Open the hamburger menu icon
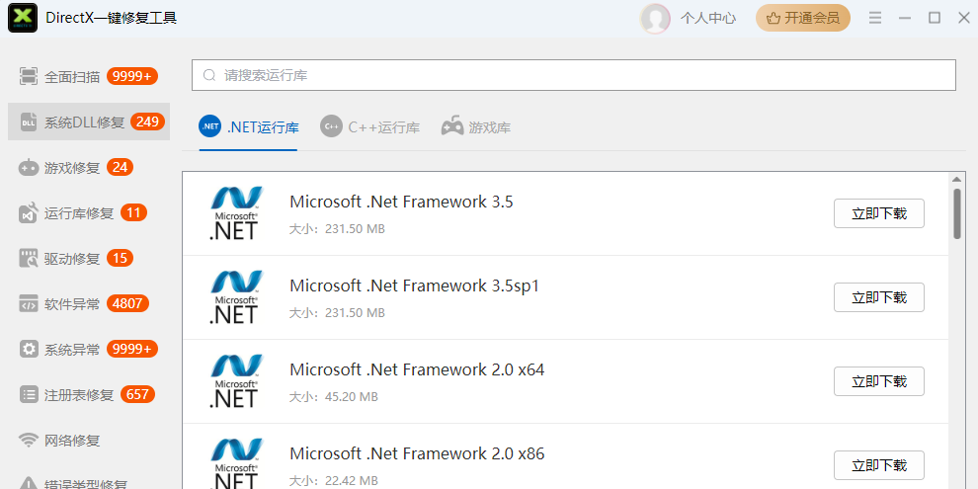 [x=875, y=18]
